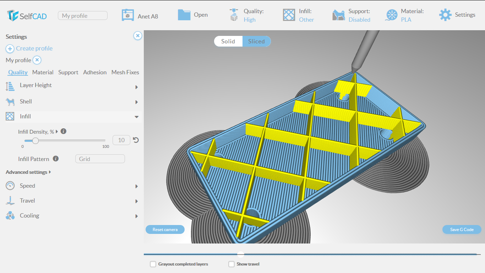Click the Anet A8 printer icon
The width and height of the screenshot is (485, 273).
click(x=128, y=15)
